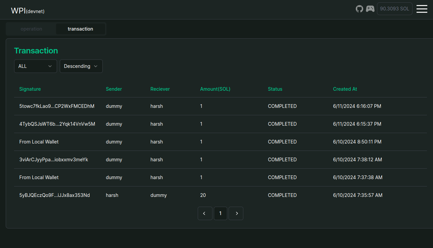Switch to the operation tab
The width and height of the screenshot is (433, 248).
coord(31,29)
